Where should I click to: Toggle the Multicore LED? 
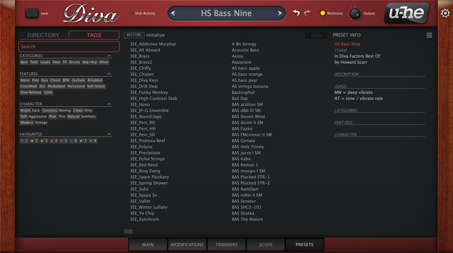click(x=322, y=13)
